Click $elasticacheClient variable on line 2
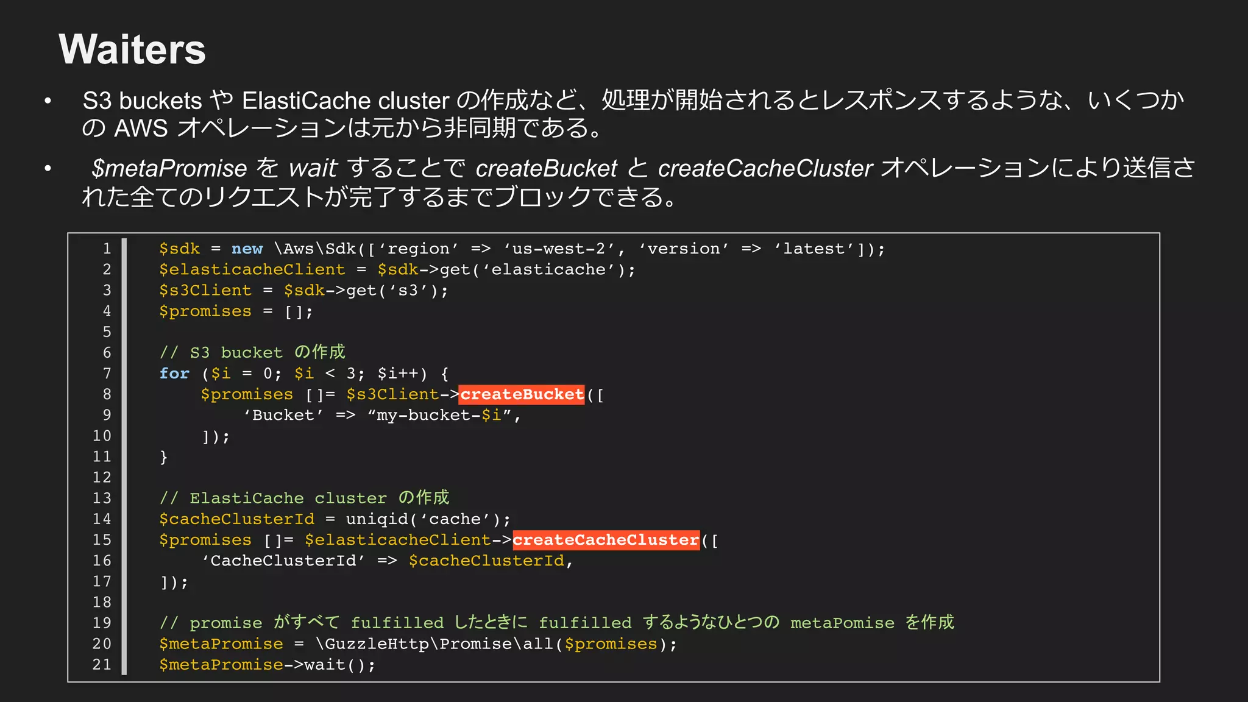Screen dimensions: 1248x702 click(x=252, y=270)
